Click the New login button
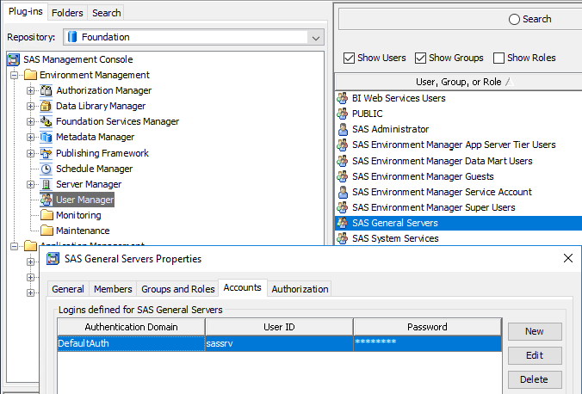The image size is (582, 394). [x=534, y=331]
